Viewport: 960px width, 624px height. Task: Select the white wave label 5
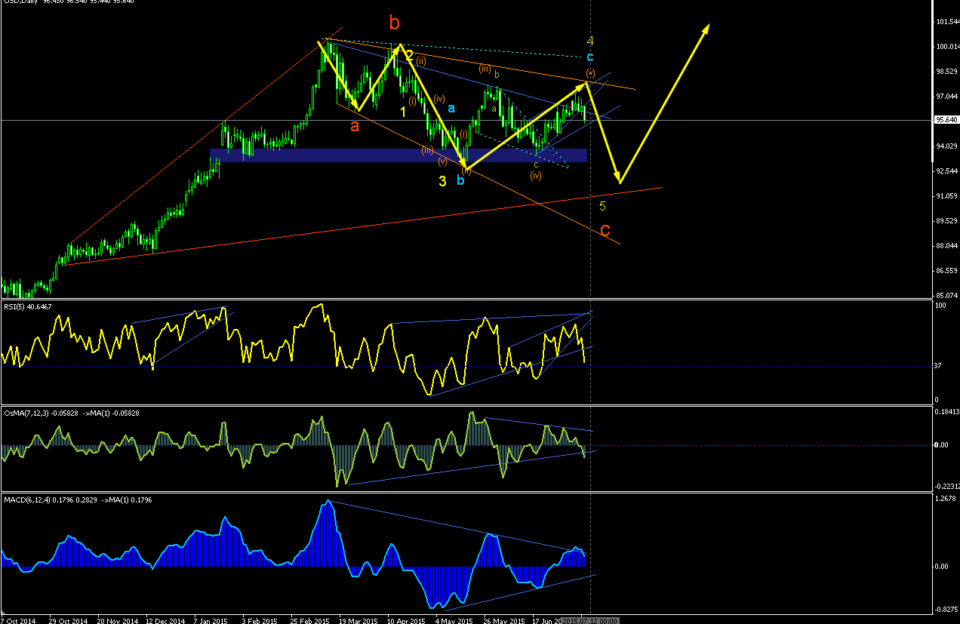(x=602, y=206)
